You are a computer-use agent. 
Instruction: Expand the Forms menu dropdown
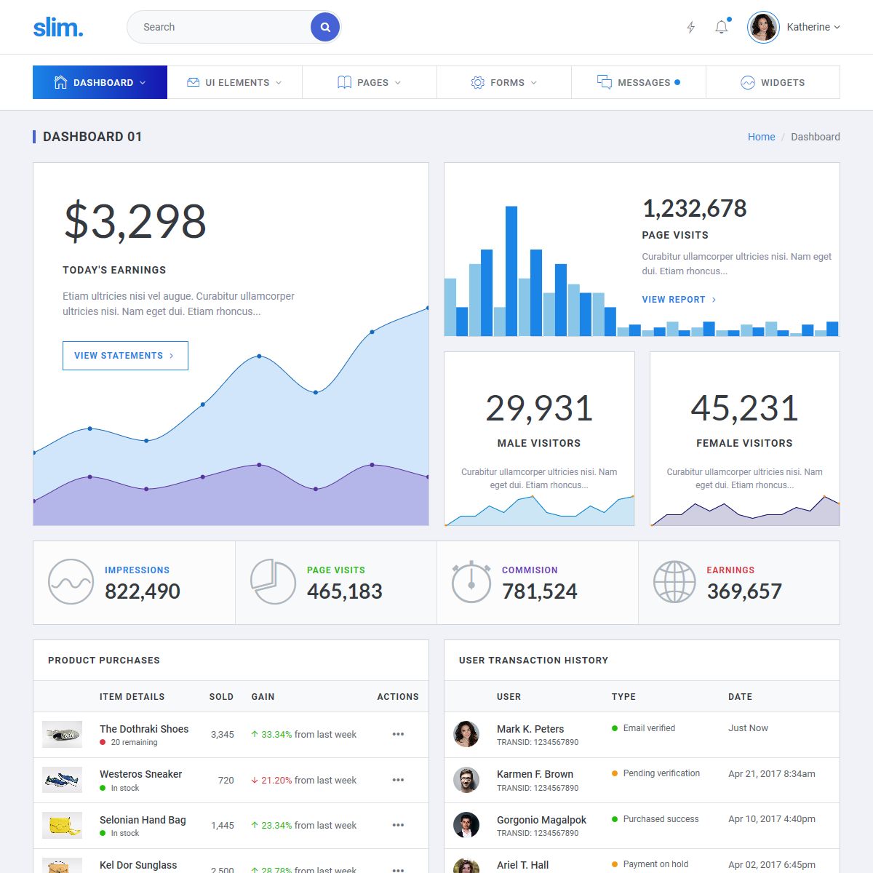tap(503, 82)
